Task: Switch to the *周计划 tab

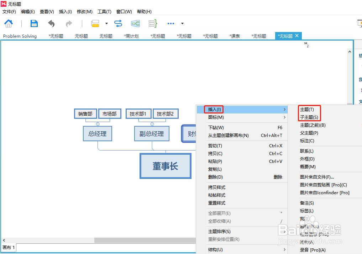Action: 131,36
